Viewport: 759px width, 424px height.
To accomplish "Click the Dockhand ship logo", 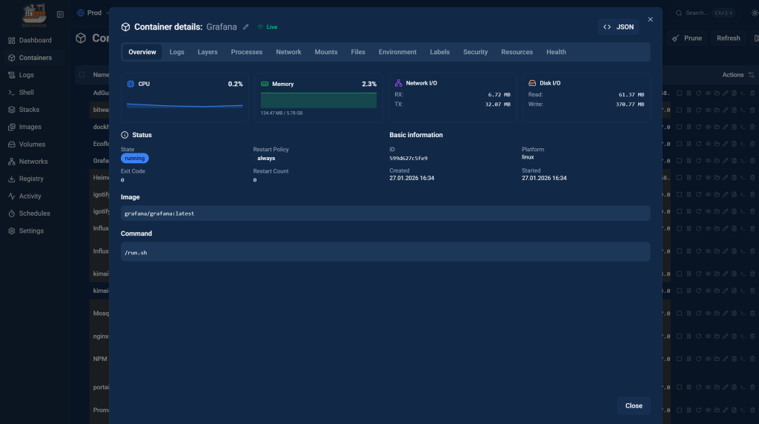I will tap(33, 13).
